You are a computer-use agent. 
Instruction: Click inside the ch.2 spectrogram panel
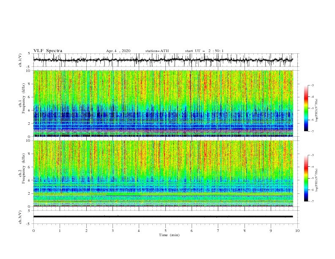[x=163, y=174]
